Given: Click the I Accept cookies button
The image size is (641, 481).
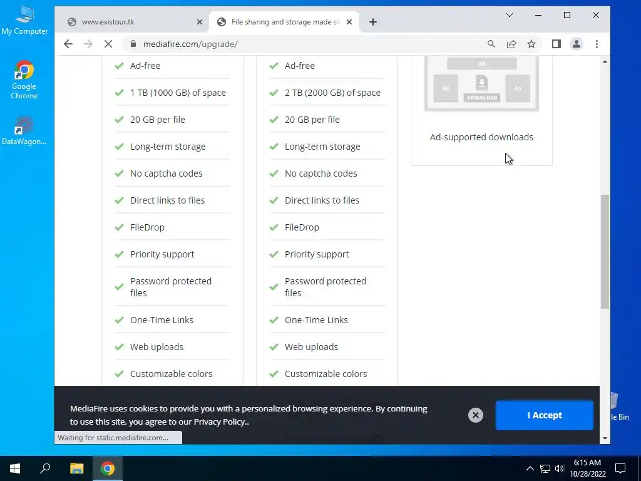Looking at the screenshot, I should point(544,415).
